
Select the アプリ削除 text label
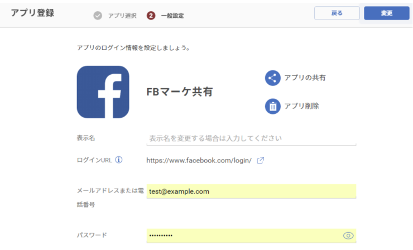pos(301,105)
